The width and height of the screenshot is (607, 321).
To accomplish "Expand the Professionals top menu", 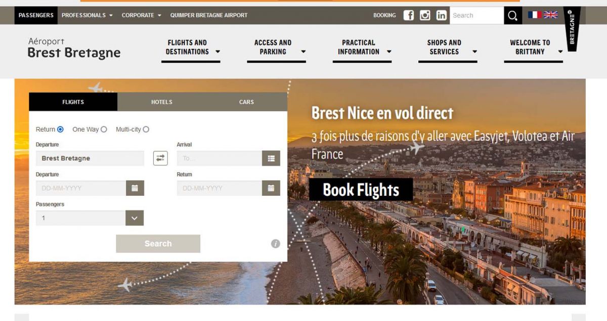I will pos(87,15).
